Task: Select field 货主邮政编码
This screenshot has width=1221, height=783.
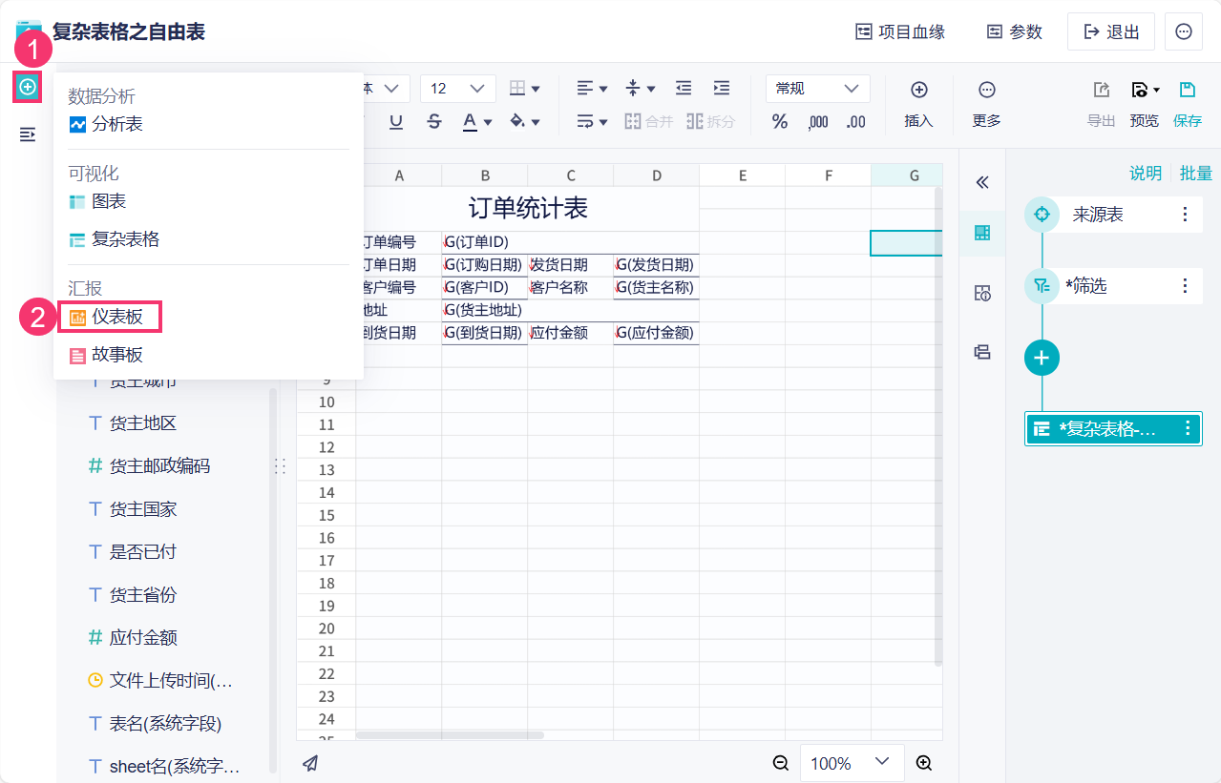Action: pos(149,465)
